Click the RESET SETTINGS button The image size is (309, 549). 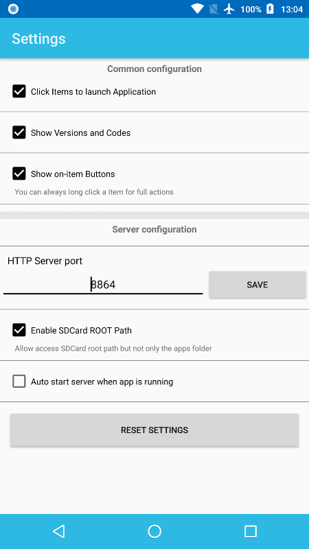[154, 430]
